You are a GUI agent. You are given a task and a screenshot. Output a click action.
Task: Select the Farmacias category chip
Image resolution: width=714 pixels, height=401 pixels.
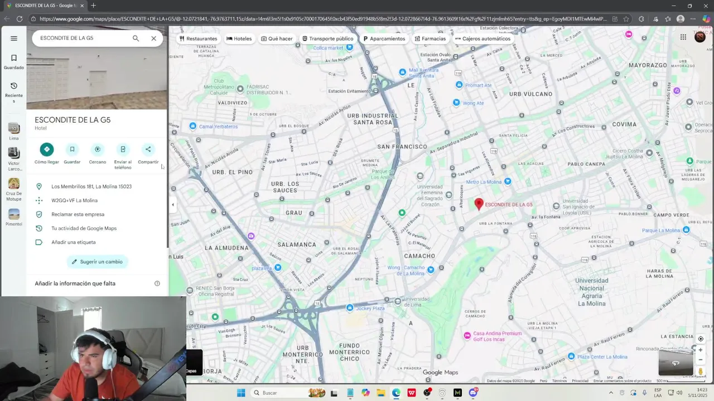[x=430, y=39]
